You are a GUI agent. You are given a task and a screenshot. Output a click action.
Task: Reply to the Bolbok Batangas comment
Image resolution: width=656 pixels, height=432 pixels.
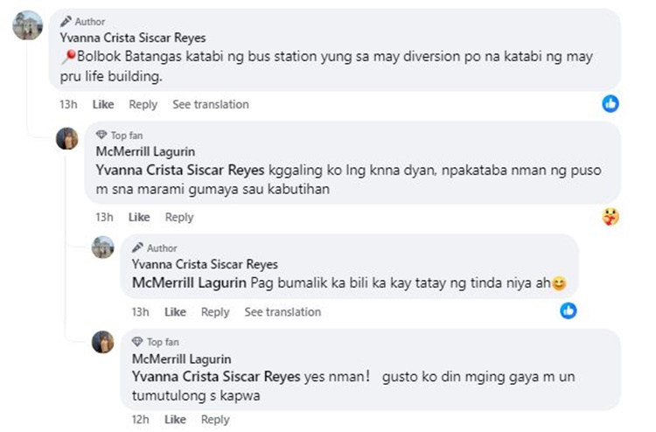[143, 104]
